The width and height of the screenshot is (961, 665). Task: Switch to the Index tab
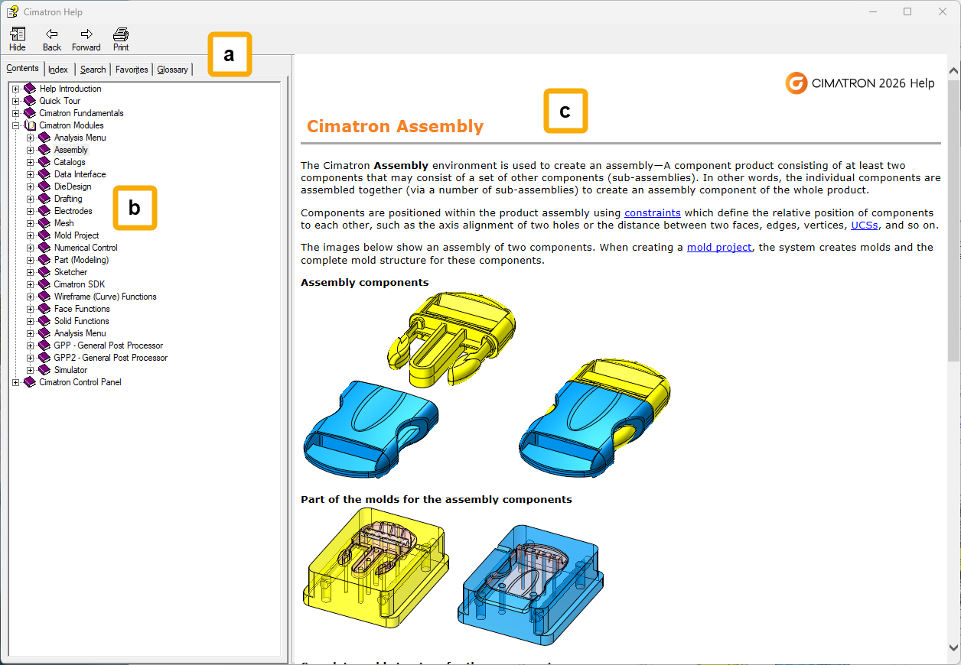click(58, 70)
